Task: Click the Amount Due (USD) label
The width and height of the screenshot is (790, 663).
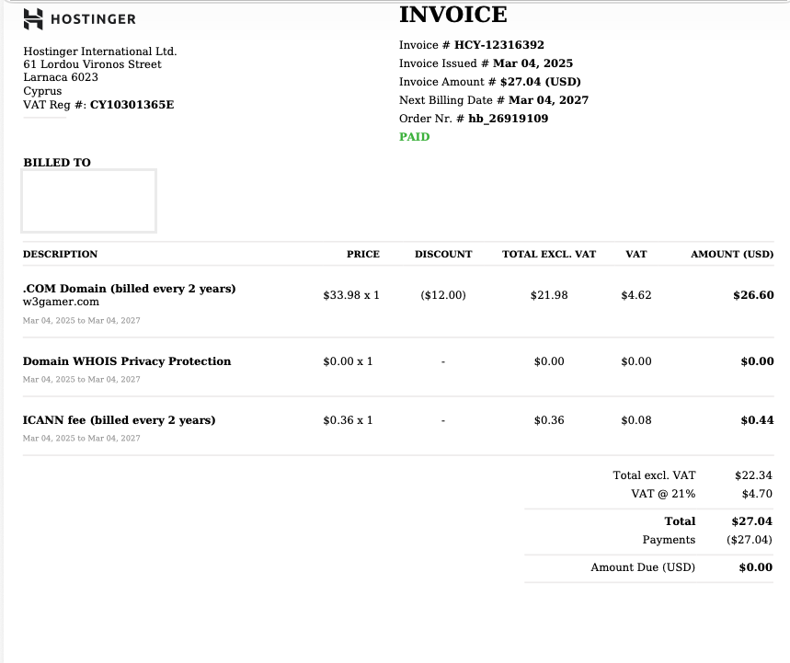Action: (643, 567)
